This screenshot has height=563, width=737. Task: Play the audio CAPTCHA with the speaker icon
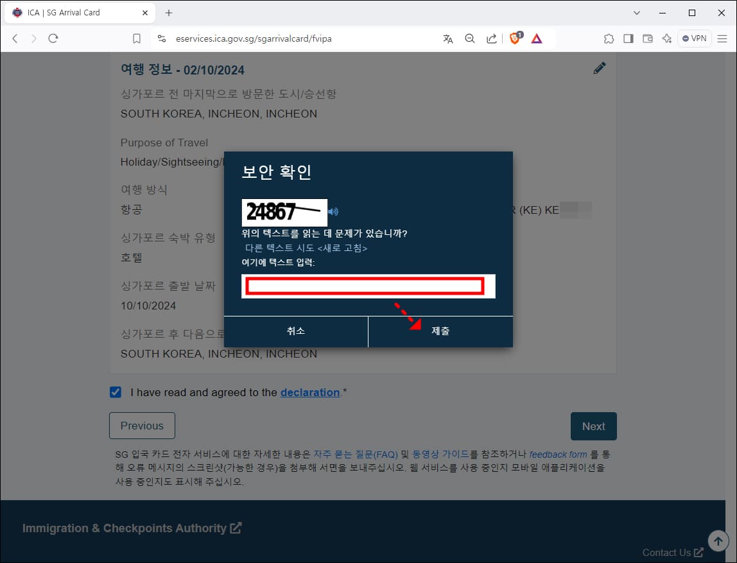pos(333,212)
